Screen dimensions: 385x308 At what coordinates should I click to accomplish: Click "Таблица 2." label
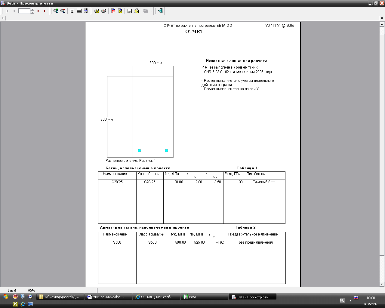pyautogui.click(x=246, y=227)
